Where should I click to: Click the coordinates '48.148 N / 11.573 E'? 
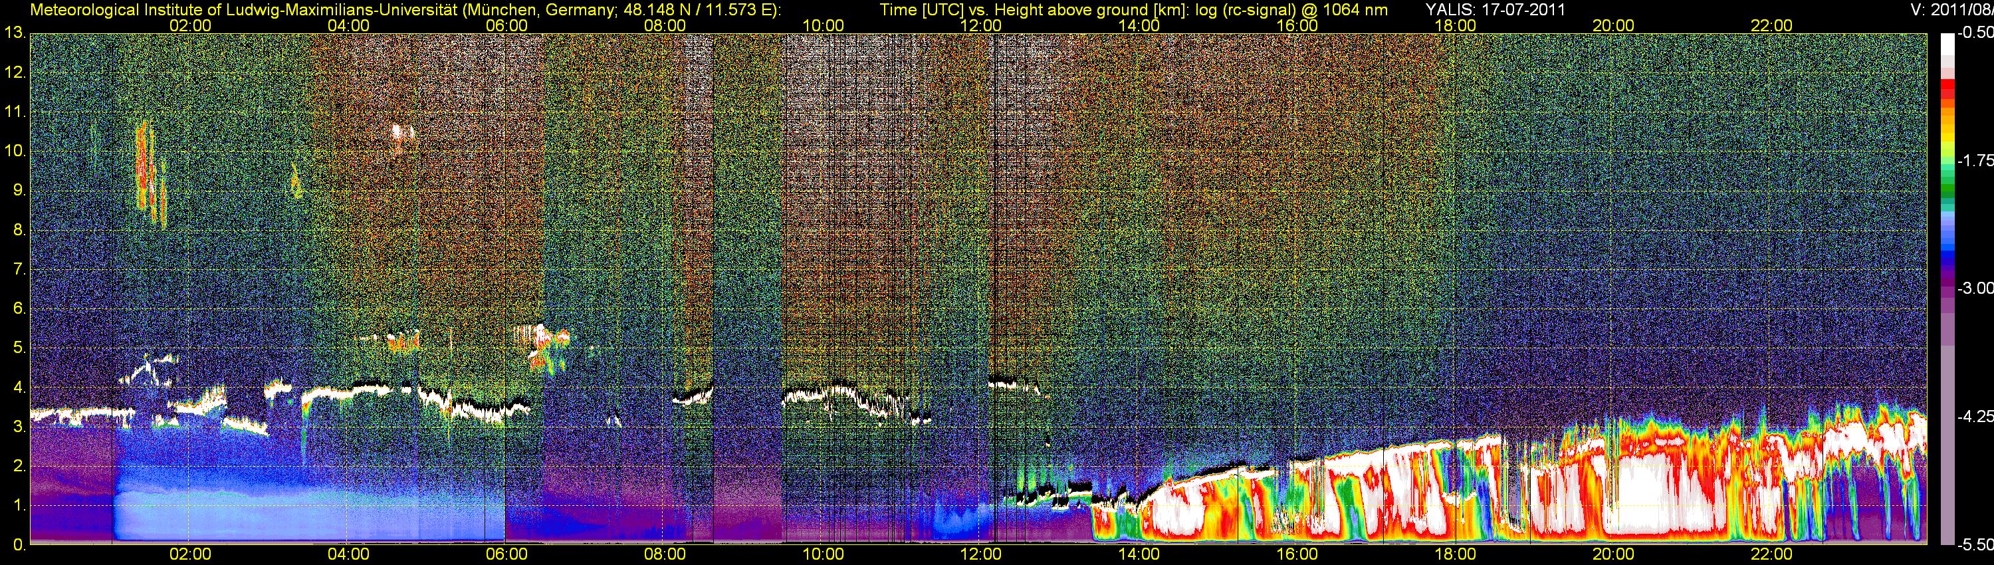pos(697,9)
